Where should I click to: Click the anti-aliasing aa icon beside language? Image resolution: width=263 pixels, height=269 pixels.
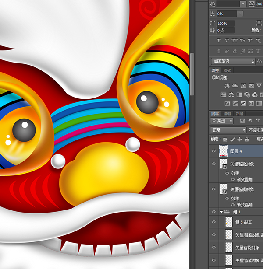coord(259,61)
